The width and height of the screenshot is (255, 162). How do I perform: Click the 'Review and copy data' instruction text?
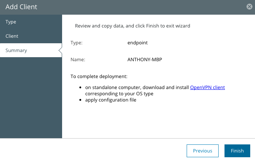pyautogui.click(x=132, y=26)
